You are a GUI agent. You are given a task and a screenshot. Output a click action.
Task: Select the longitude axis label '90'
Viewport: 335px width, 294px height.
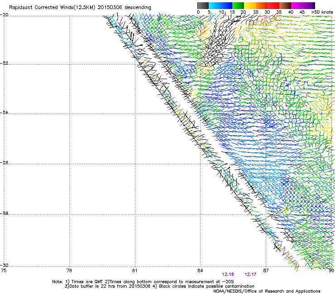pos(331,270)
